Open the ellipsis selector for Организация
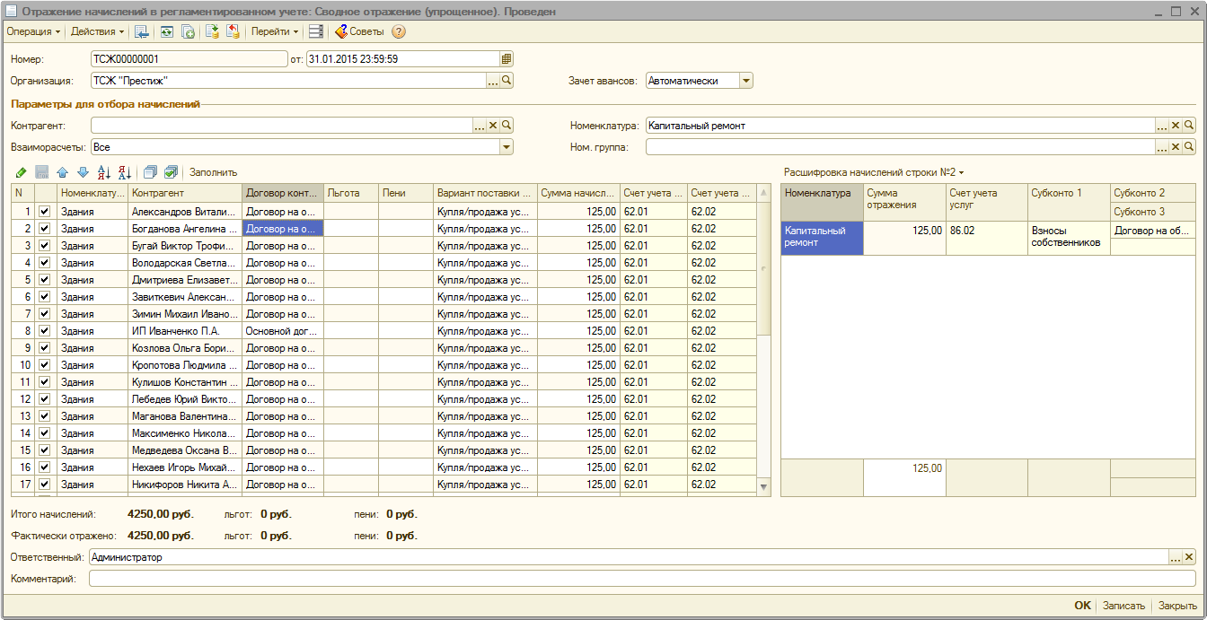The height and width of the screenshot is (620, 1207). 492,81
